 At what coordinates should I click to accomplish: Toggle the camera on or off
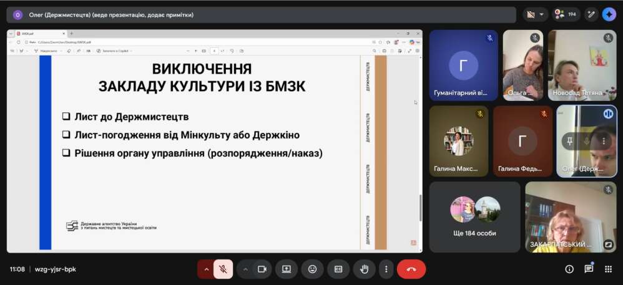[262, 269]
